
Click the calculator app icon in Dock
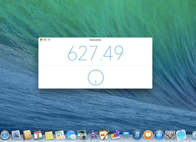pyautogui.click(x=181, y=135)
